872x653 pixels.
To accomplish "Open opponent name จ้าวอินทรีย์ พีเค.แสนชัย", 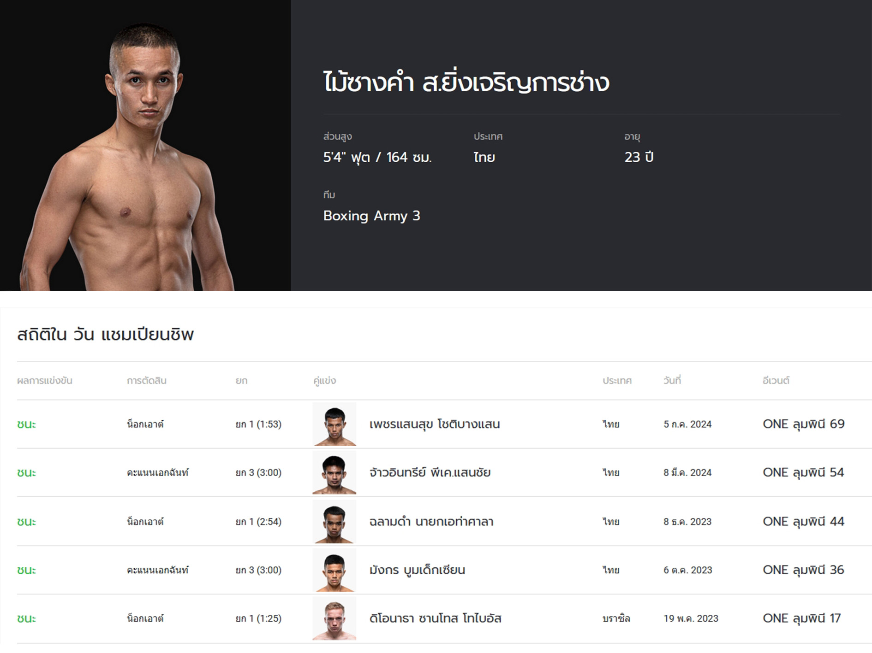I will 430,472.
